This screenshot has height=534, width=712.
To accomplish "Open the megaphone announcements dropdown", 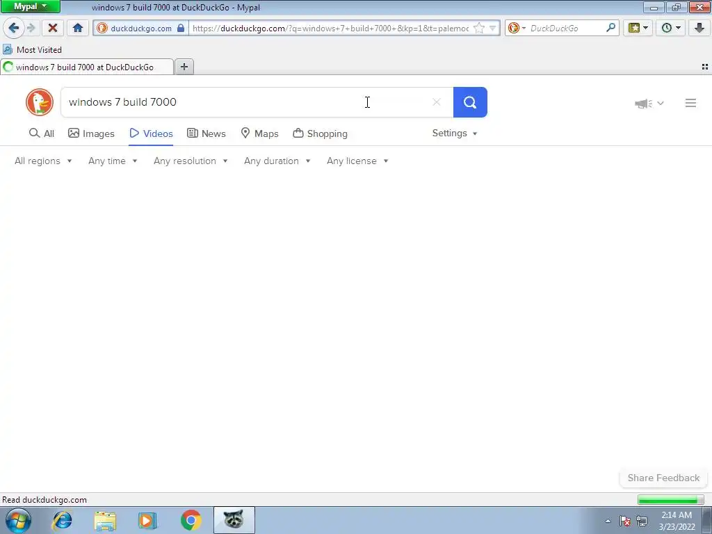I will 649,104.
